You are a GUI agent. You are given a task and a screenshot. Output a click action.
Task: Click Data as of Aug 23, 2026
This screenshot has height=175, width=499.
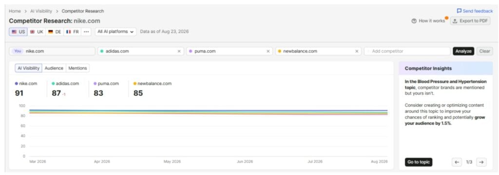coord(165,32)
